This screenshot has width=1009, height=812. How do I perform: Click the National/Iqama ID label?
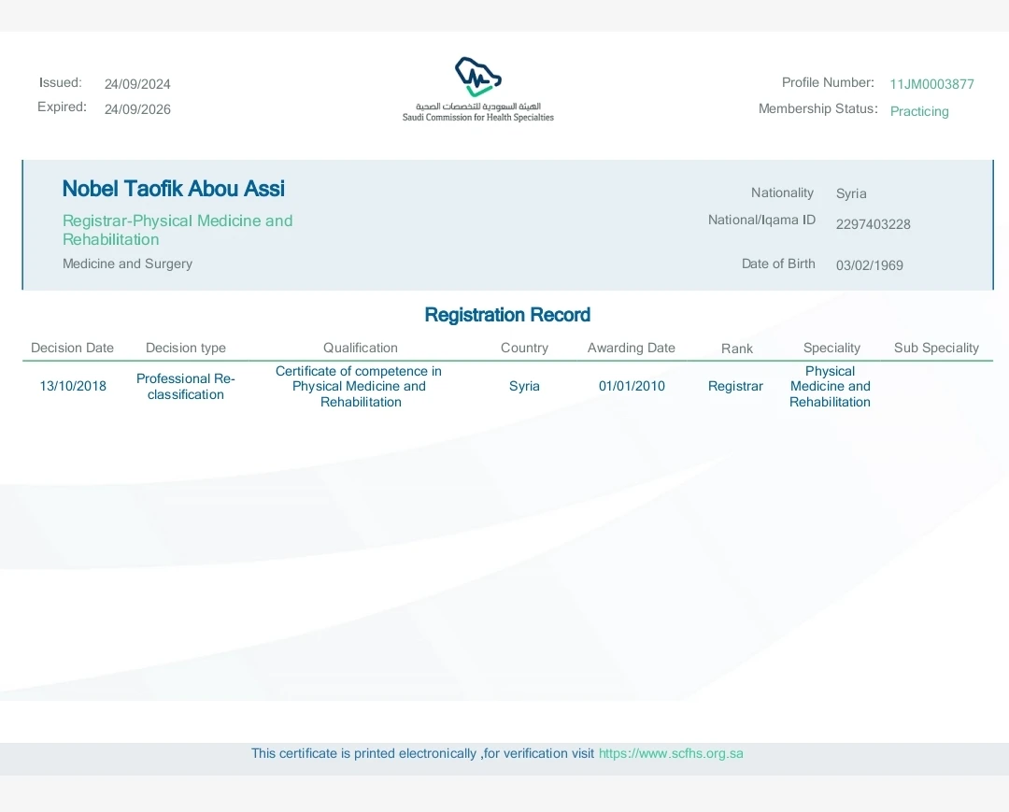(x=761, y=220)
